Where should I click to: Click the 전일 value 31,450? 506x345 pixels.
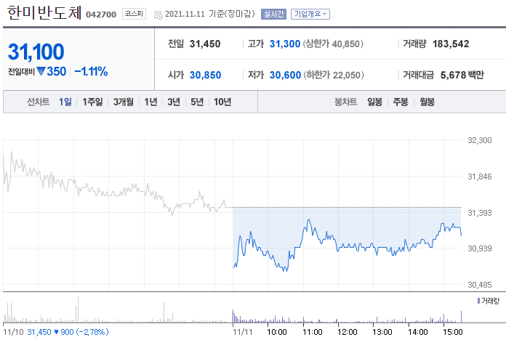[x=205, y=44]
